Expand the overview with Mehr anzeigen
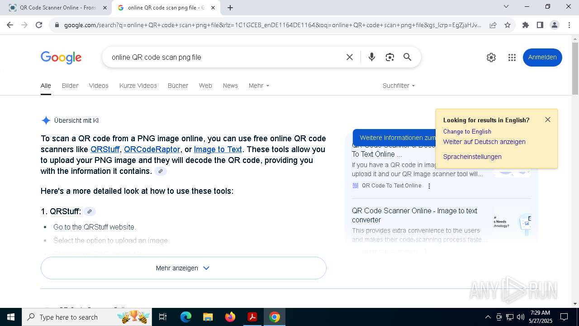 tap(183, 268)
